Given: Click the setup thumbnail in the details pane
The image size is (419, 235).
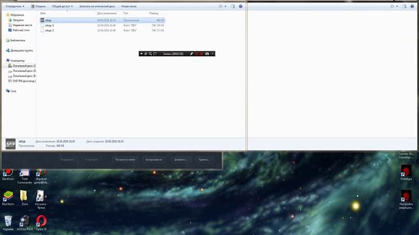Looking at the screenshot, I should pyautogui.click(x=10, y=144).
